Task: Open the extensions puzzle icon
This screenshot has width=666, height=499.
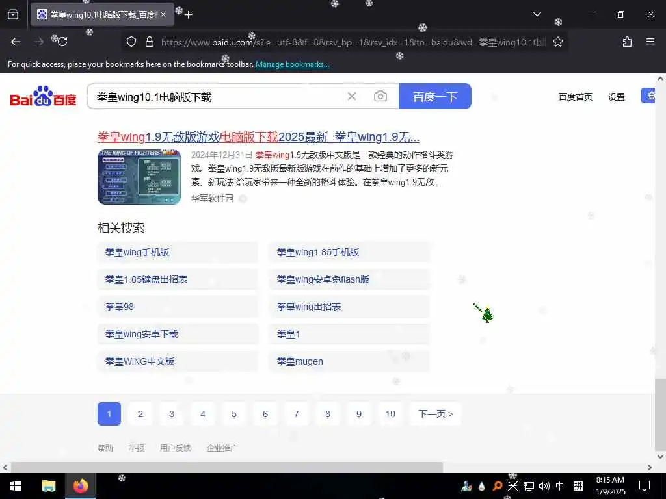Action: [x=627, y=42]
